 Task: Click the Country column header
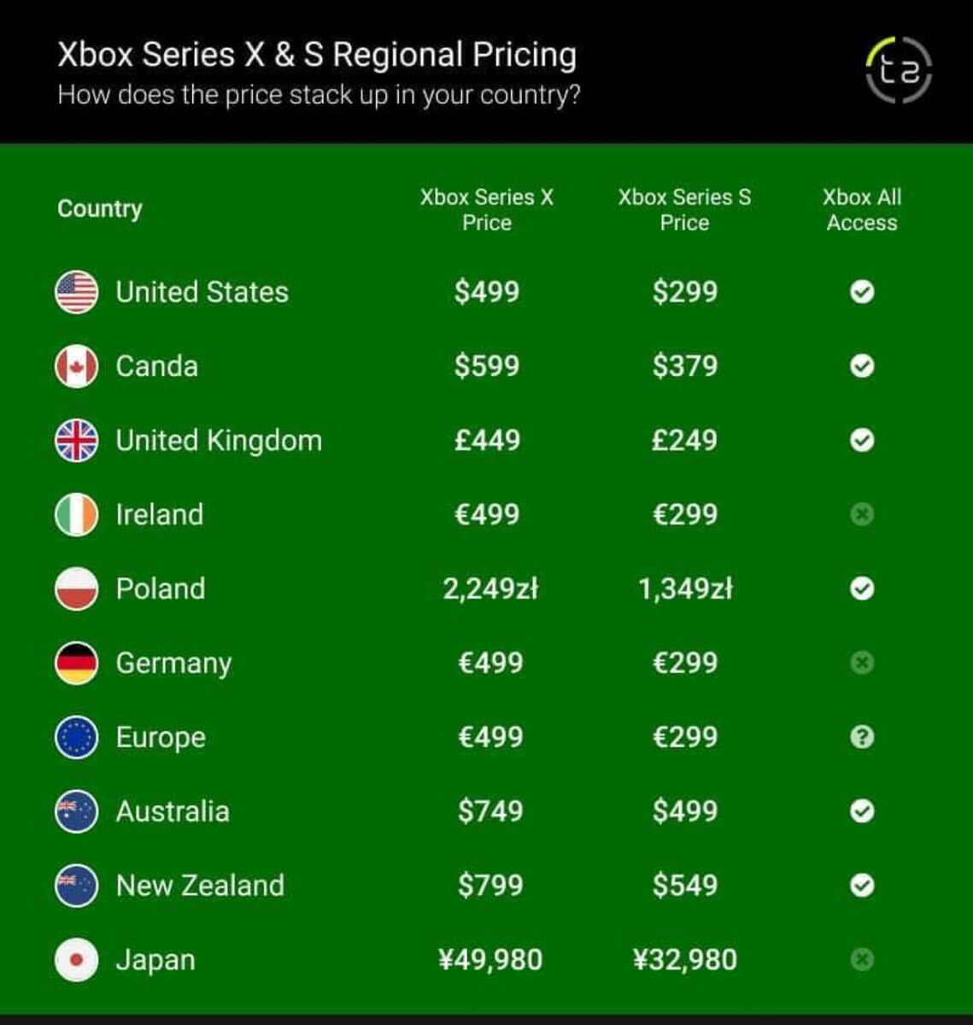point(100,209)
